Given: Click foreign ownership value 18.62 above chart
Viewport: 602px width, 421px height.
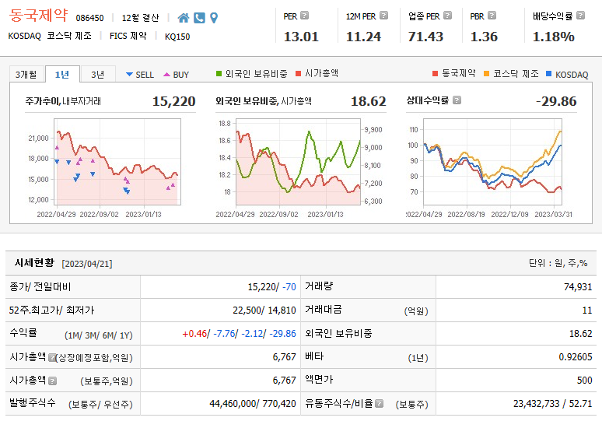Looking at the screenshot, I should [x=368, y=101].
